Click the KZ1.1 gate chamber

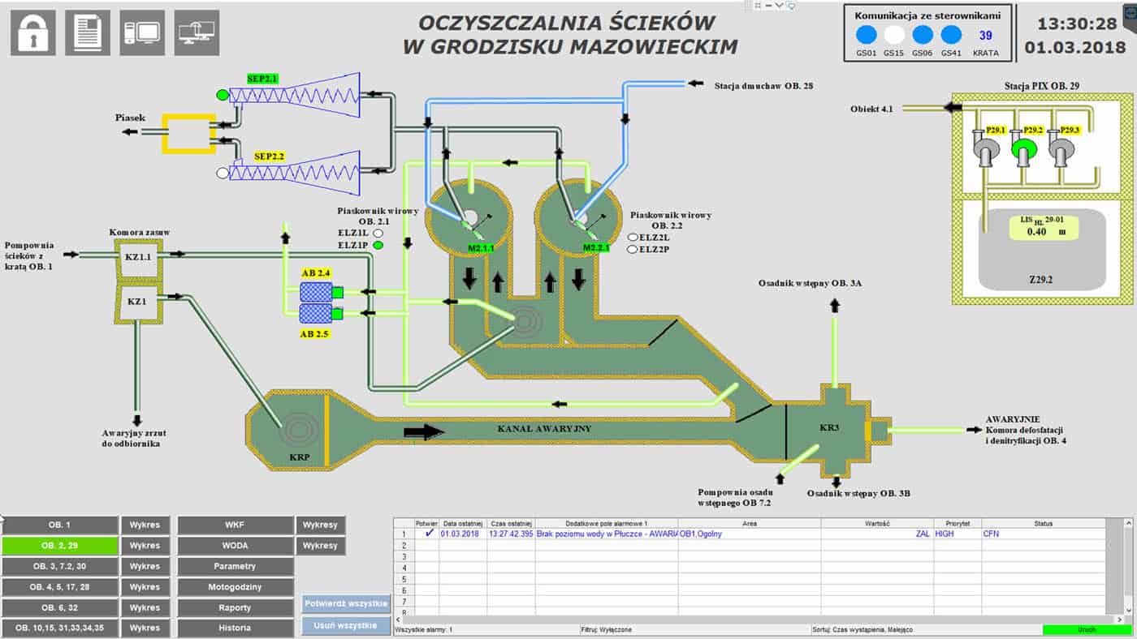pos(139,256)
